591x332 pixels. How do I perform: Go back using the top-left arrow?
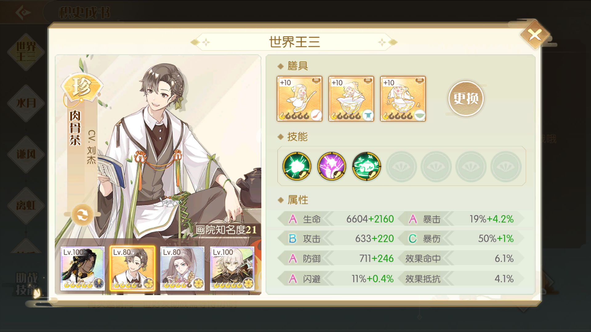click(x=23, y=12)
